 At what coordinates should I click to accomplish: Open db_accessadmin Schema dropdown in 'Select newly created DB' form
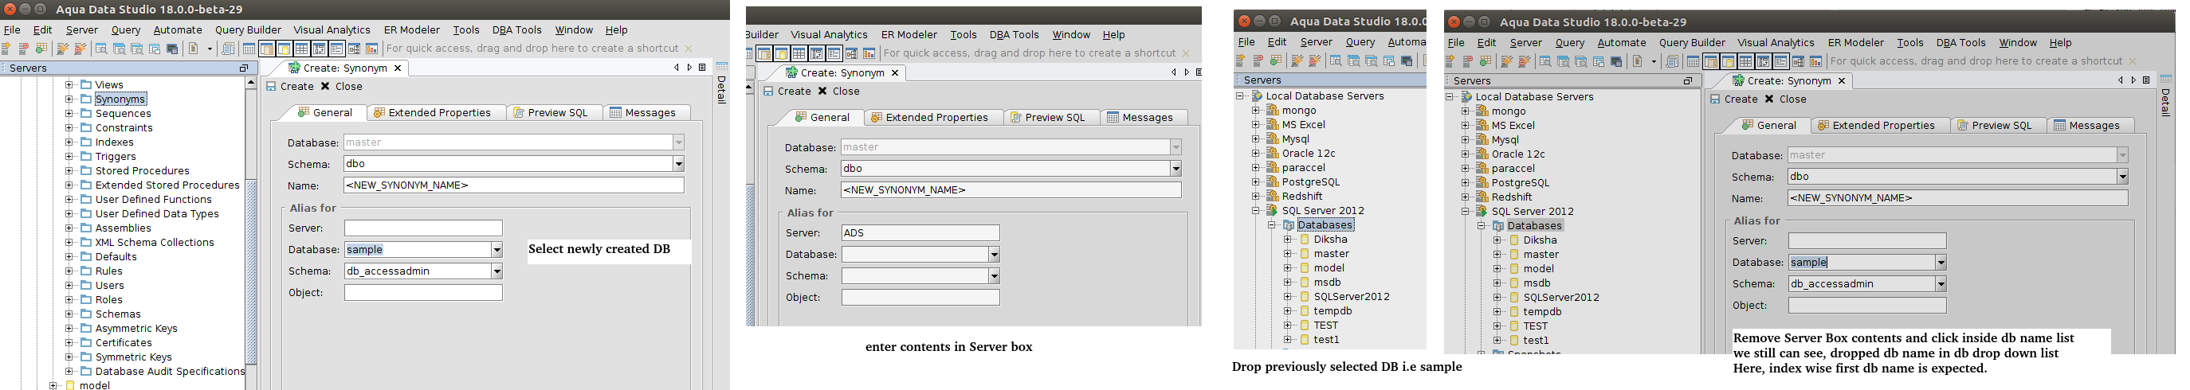(x=496, y=271)
